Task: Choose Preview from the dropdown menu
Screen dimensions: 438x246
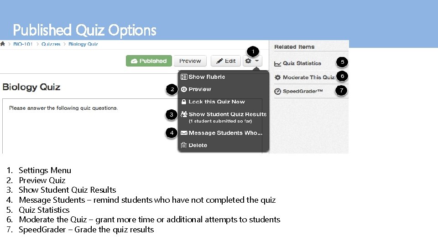Action: point(199,89)
